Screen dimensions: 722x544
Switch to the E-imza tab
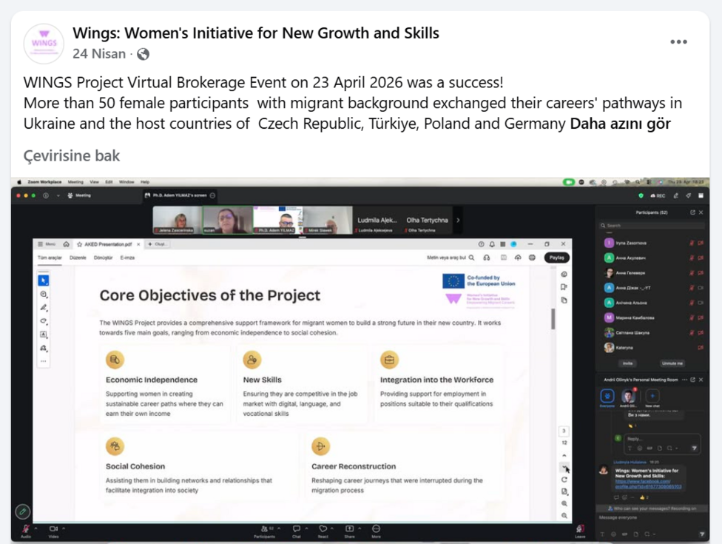pyautogui.click(x=127, y=258)
